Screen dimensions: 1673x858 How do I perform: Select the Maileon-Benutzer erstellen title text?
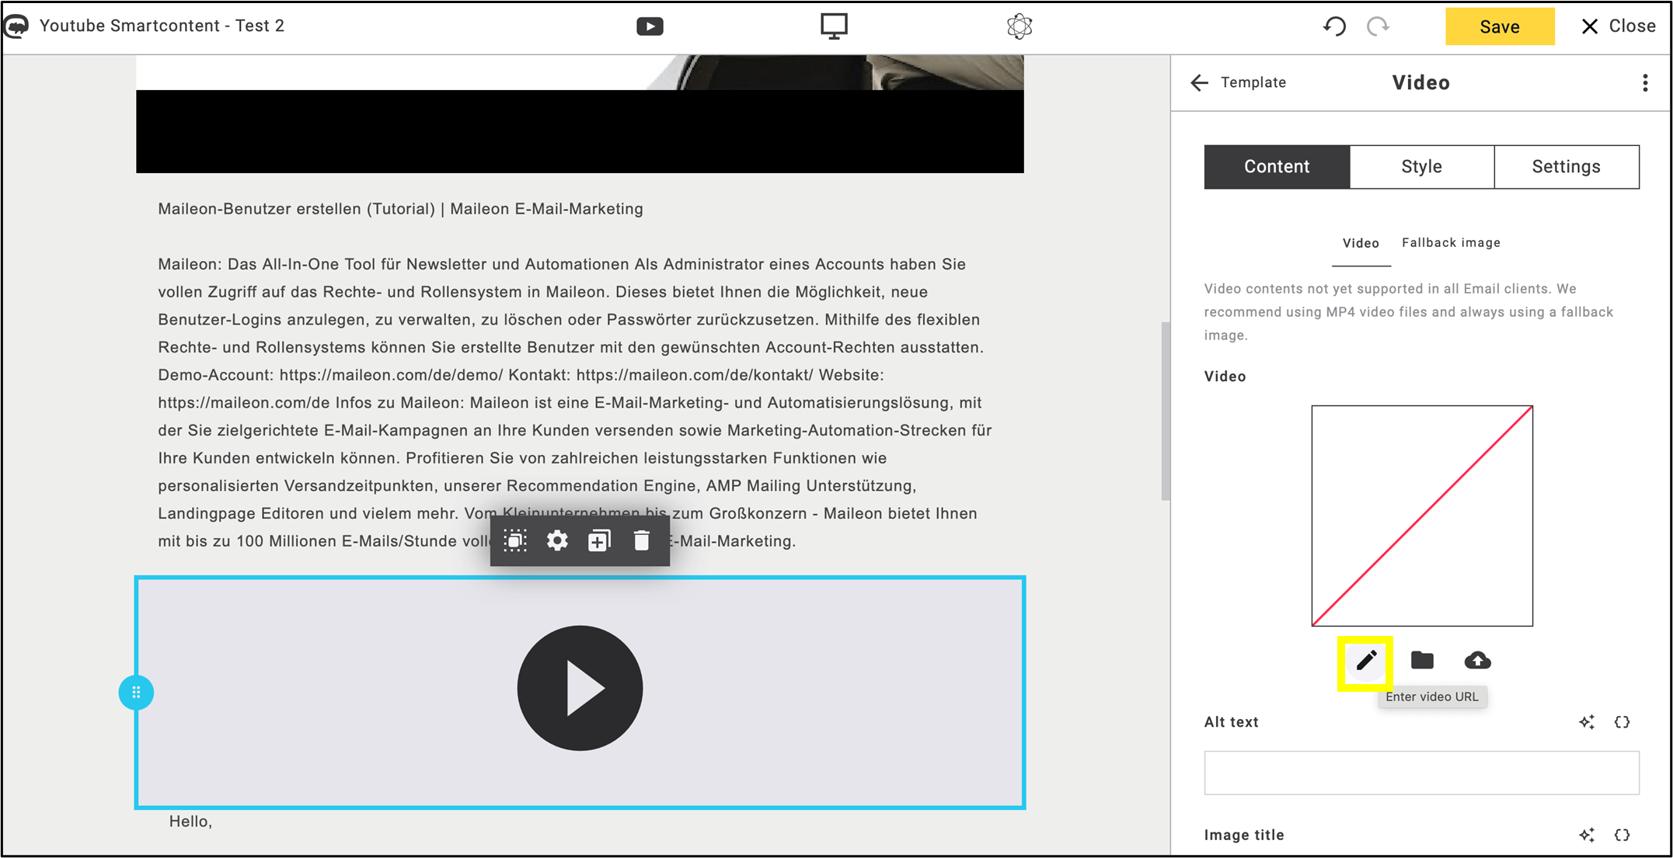(x=400, y=209)
